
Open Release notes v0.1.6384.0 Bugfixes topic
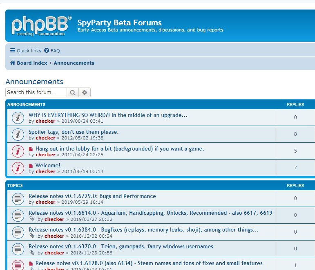point(143,230)
